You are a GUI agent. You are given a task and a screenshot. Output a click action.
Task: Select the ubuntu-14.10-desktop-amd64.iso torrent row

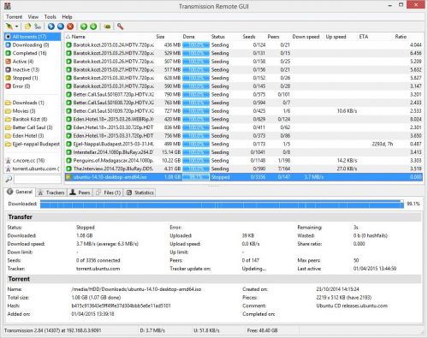click(x=244, y=177)
